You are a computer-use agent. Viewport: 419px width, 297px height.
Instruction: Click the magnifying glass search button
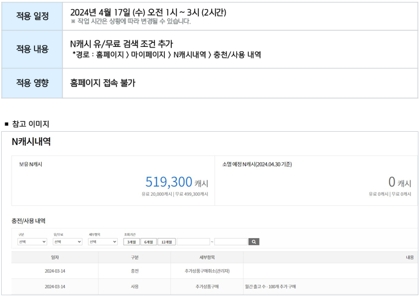(254, 242)
